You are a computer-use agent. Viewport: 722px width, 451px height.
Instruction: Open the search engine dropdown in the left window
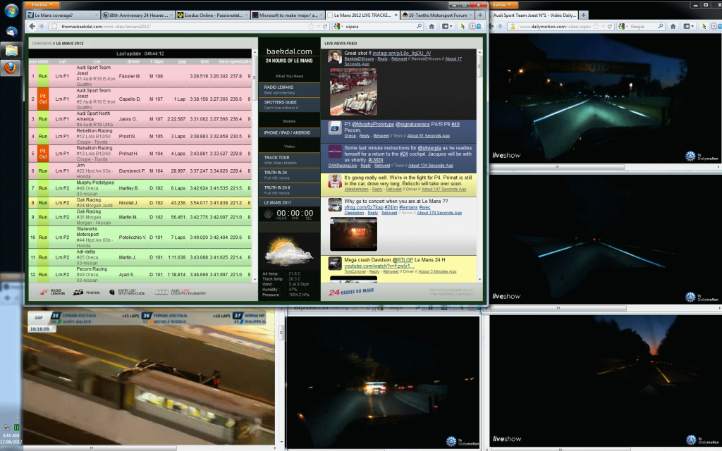coord(339,27)
